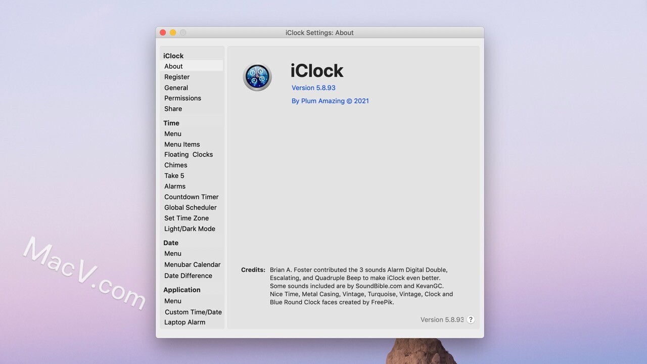This screenshot has height=364, width=647.
Task: Click the credits line mentioning FreePik
Action: pos(332,302)
